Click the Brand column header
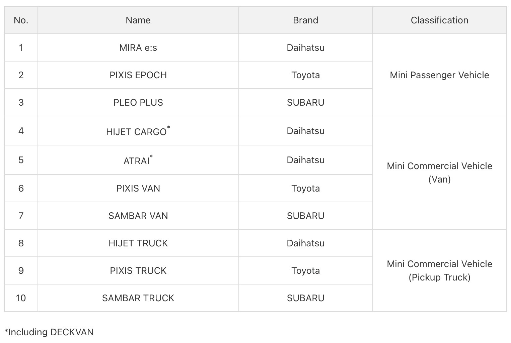Screen dimensions: 511x343 click(x=305, y=20)
